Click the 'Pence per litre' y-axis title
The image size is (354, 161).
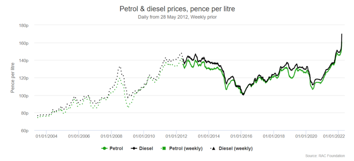coord(12,78)
